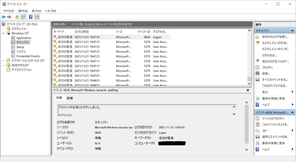Collapse the Windows ログ tree node
Screen dimensions: 296x162
coord(3,33)
